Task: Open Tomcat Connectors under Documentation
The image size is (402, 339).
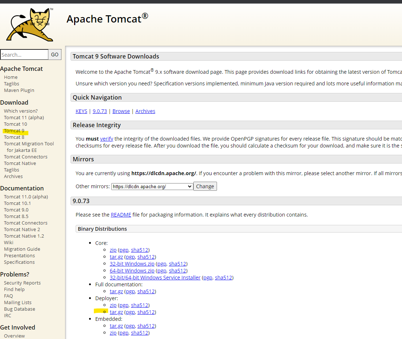Action: 26,223
